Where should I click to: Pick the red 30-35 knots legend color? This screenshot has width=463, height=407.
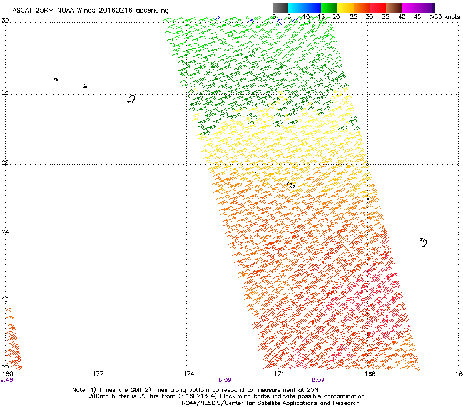(x=378, y=8)
